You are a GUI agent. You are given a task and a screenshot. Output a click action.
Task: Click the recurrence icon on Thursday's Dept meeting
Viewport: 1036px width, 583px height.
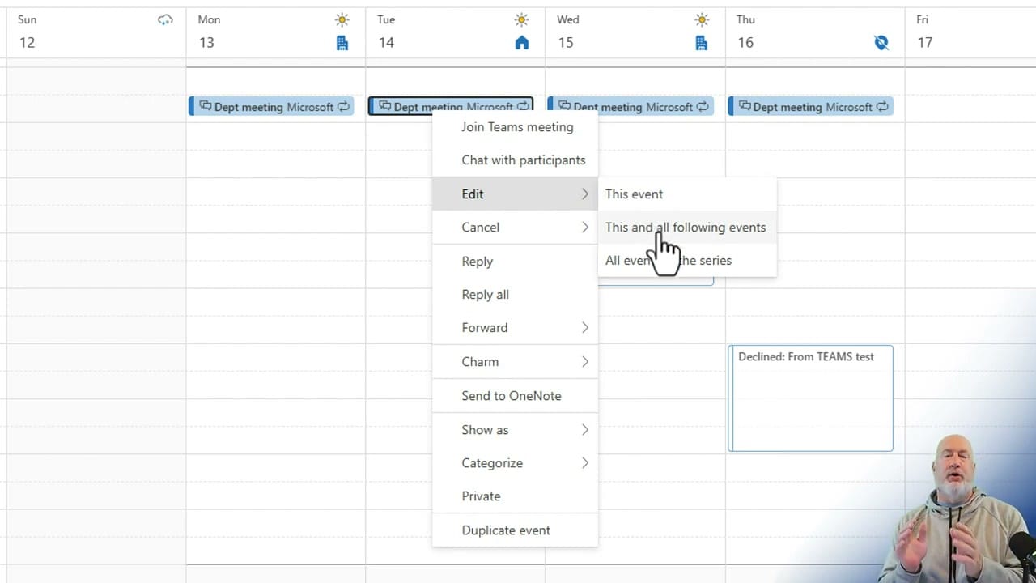pyautogui.click(x=883, y=106)
